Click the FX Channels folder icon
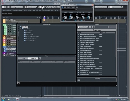Screen dimensions: 130x101 click(x=4, y=53)
